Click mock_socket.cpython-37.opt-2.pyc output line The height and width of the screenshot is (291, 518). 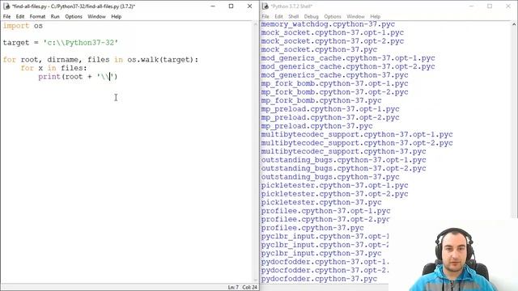[333, 41]
